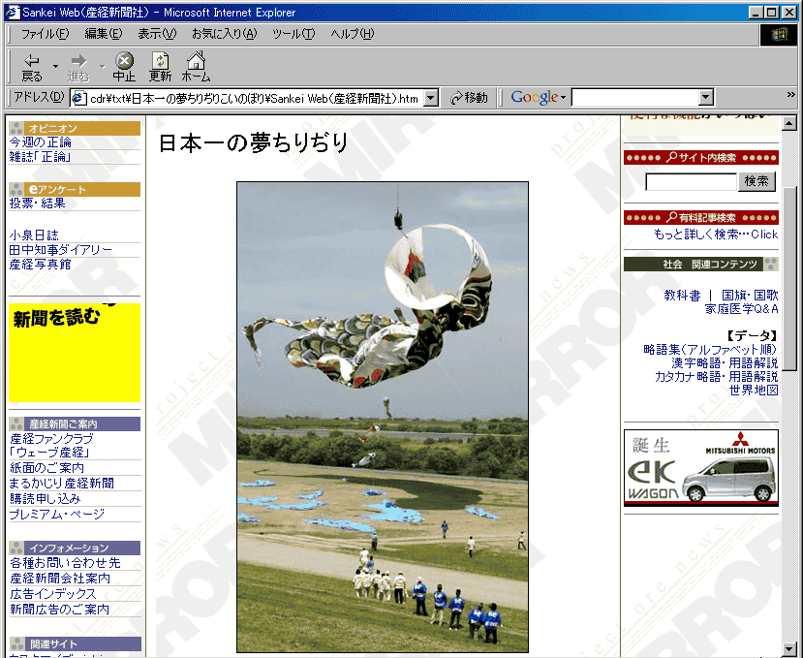Click the site search text field

[691, 181]
